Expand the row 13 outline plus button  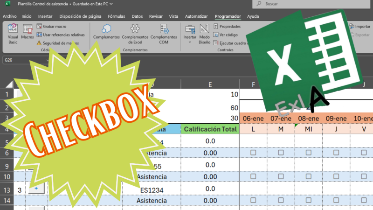(x=36, y=189)
